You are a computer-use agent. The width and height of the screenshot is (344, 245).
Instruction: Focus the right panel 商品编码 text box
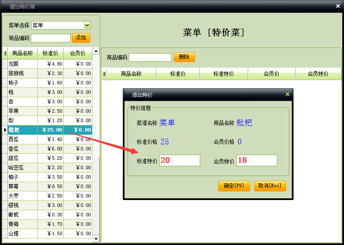tap(150, 57)
